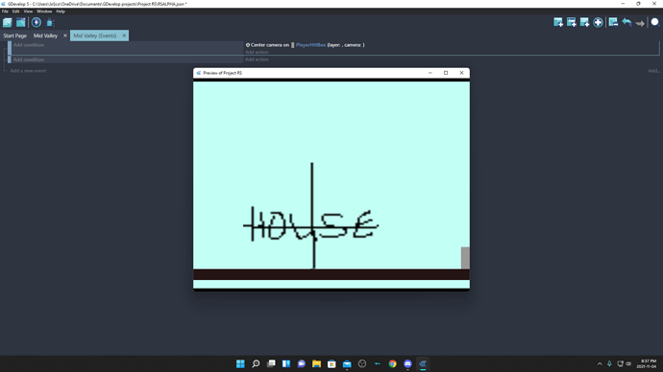
Task: Open the Project Manager icon
Action: tap(7, 22)
